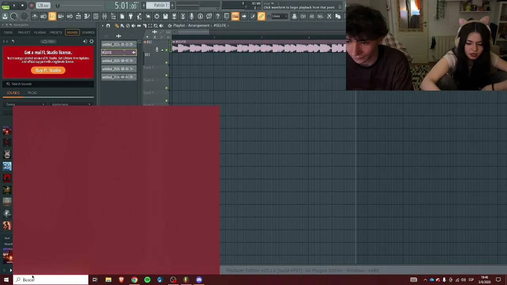
Task: Toggle Song/Pattern mode switch
Action: pos(5,6)
